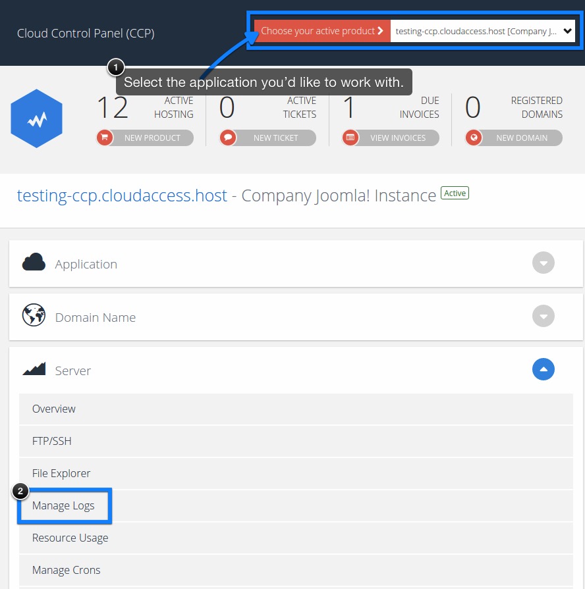
Task: Expand the Application section arrow
Action: click(x=543, y=263)
